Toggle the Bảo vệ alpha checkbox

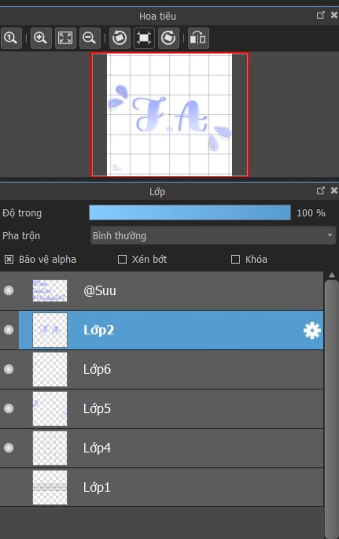click(x=9, y=259)
